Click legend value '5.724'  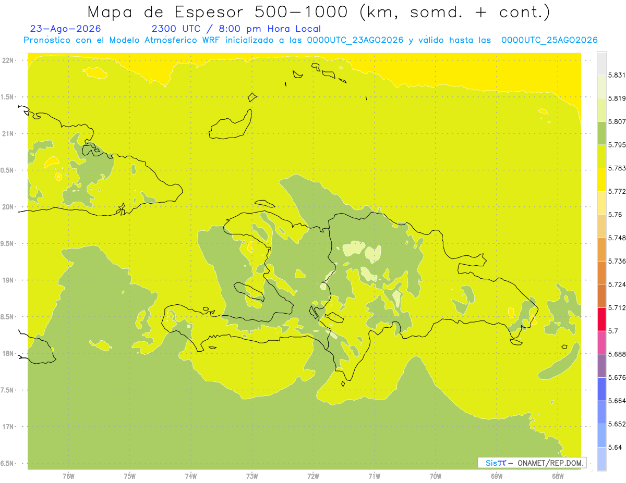pyautogui.click(x=618, y=284)
